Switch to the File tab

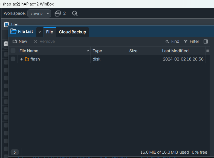click(x=50, y=32)
